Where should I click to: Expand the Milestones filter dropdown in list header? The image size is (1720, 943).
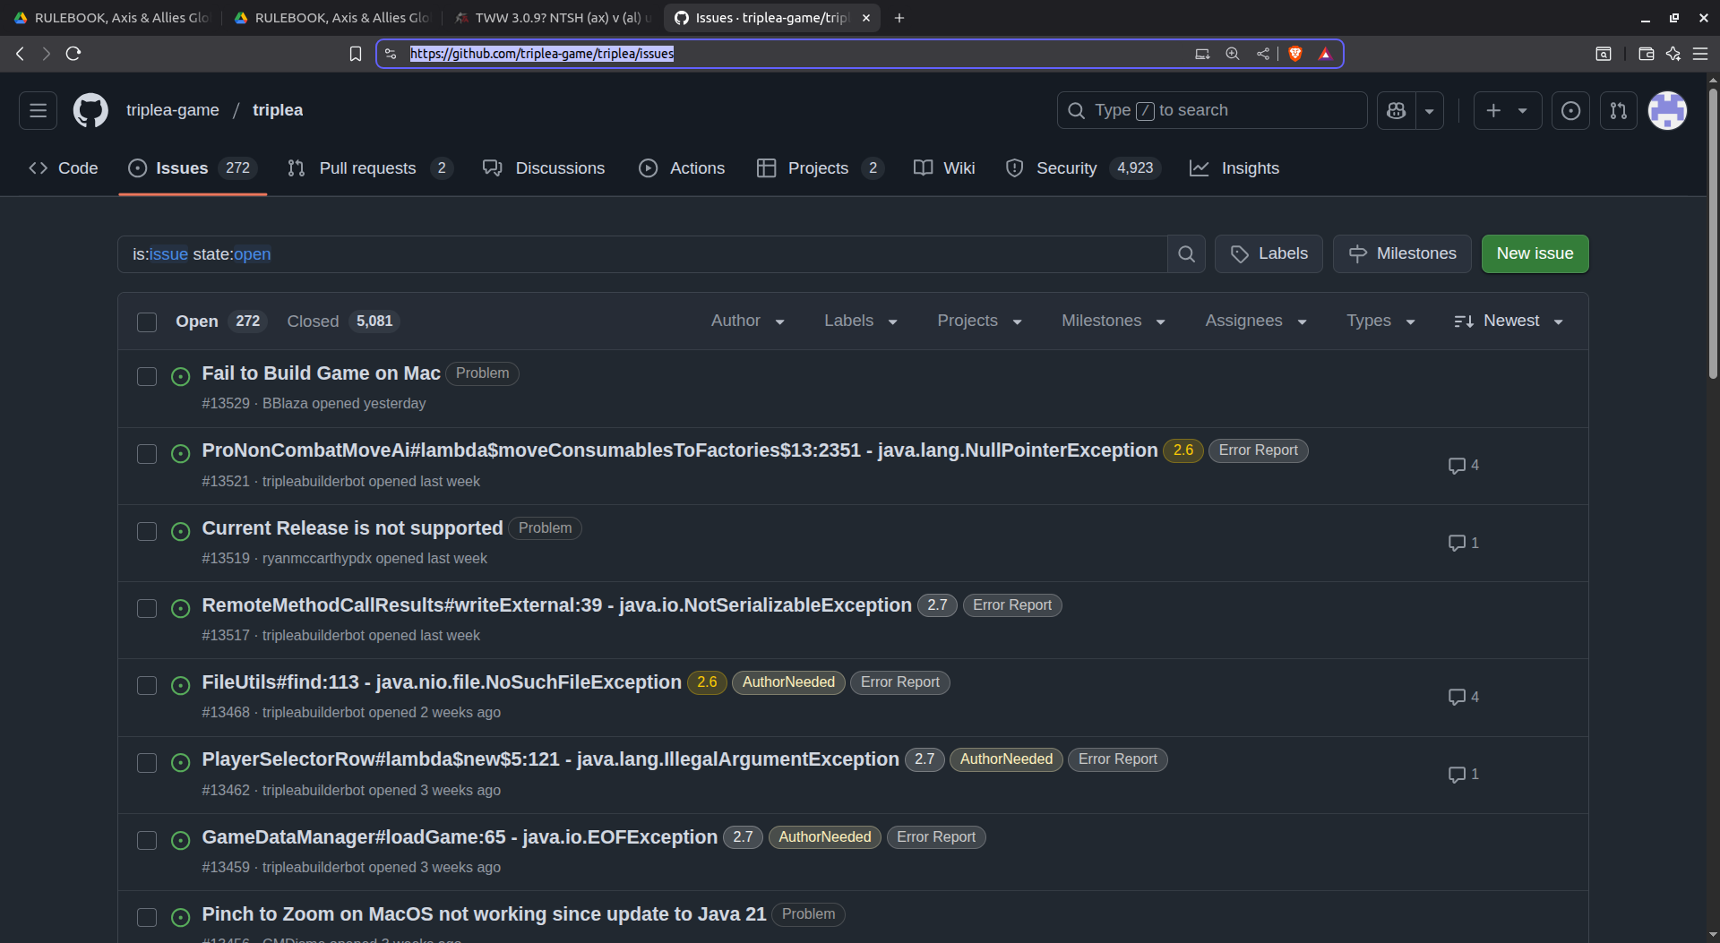tap(1113, 321)
